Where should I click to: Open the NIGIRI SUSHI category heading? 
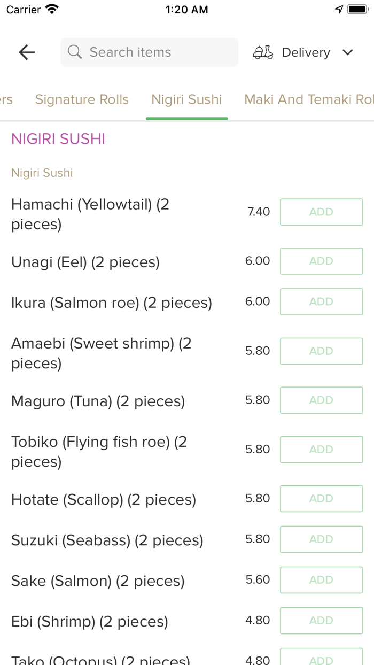pos(58,139)
